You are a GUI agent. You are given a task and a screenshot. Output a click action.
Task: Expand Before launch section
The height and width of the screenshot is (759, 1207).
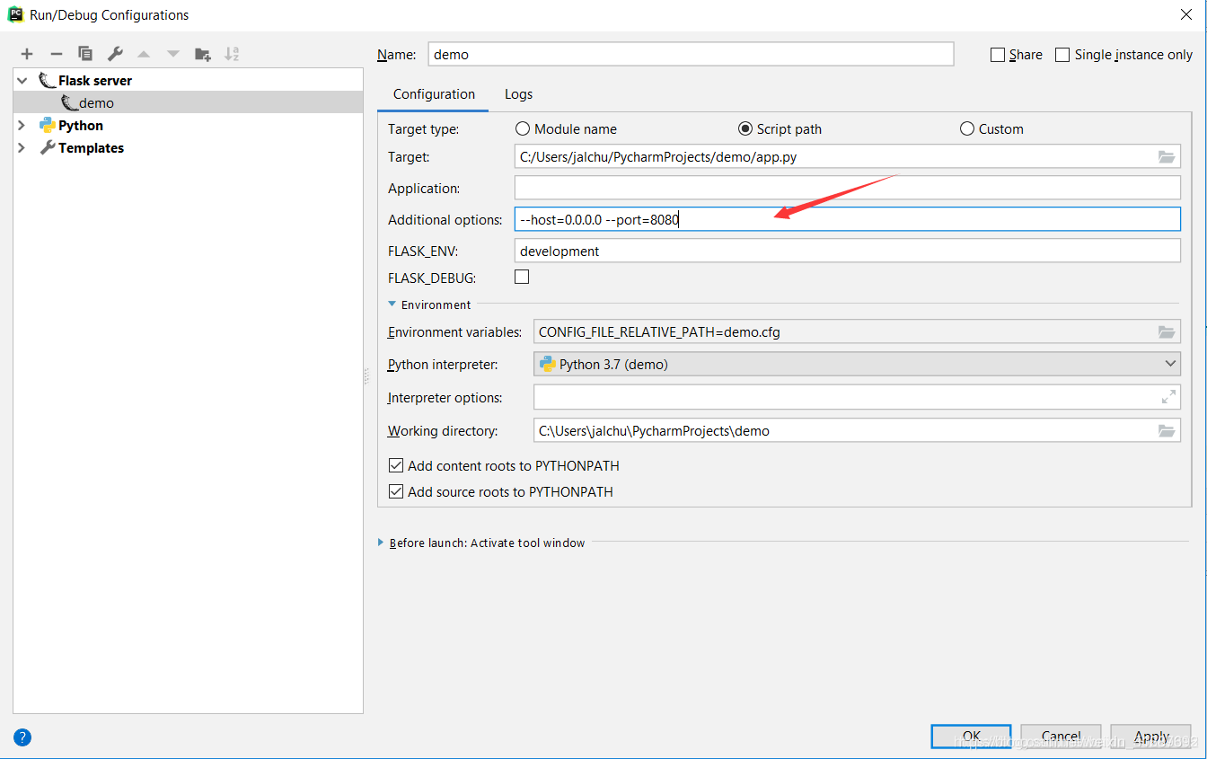tap(382, 543)
